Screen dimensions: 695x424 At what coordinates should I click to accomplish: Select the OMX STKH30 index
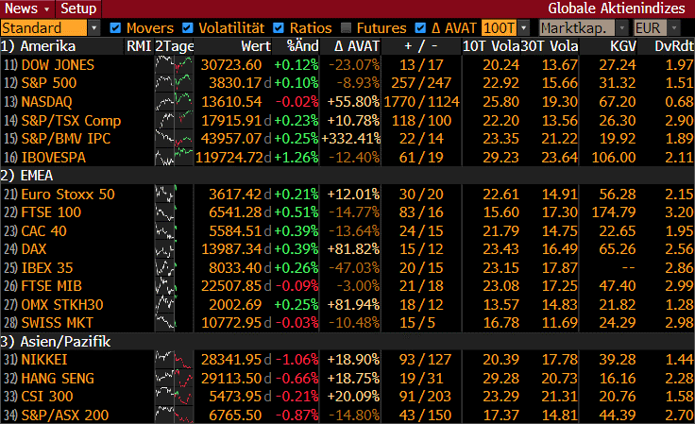tap(62, 304)
